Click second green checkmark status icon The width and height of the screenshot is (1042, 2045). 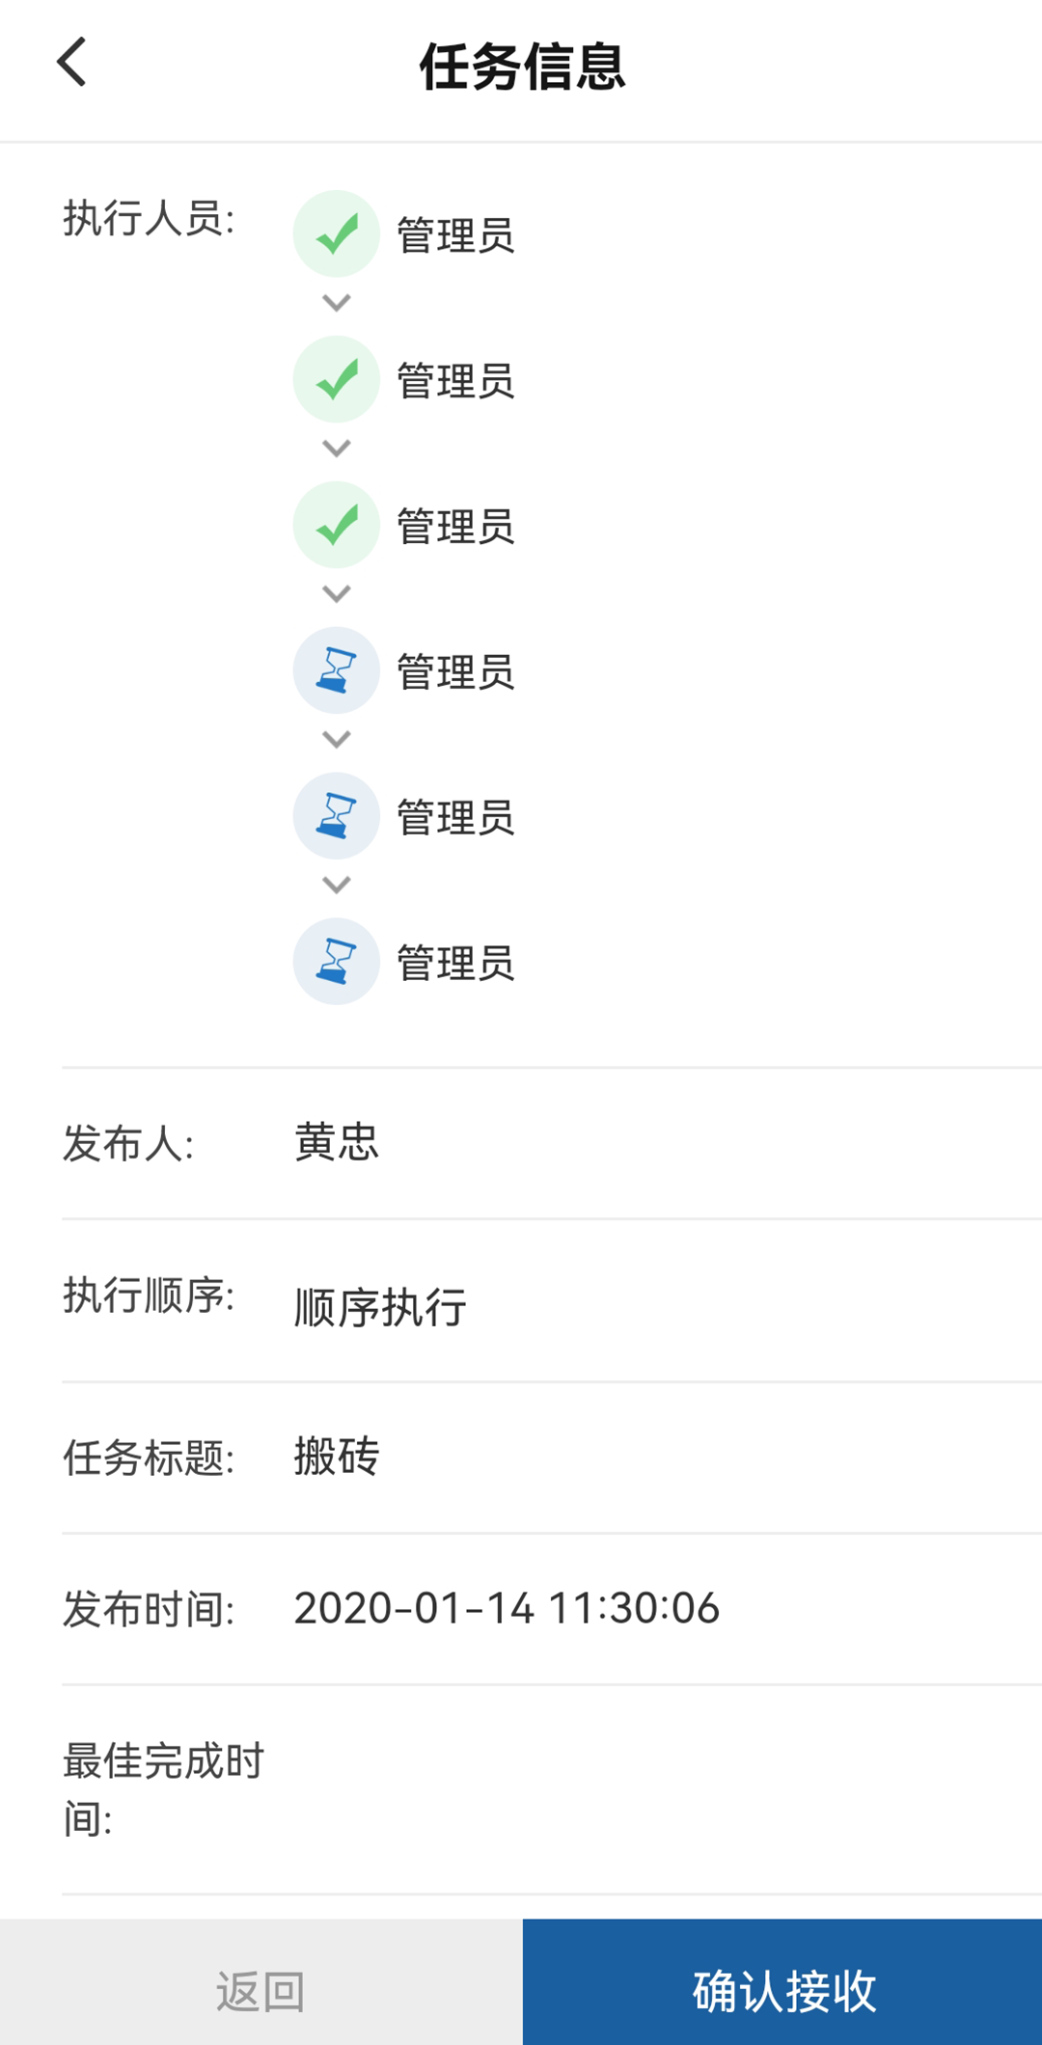(336, 379)
